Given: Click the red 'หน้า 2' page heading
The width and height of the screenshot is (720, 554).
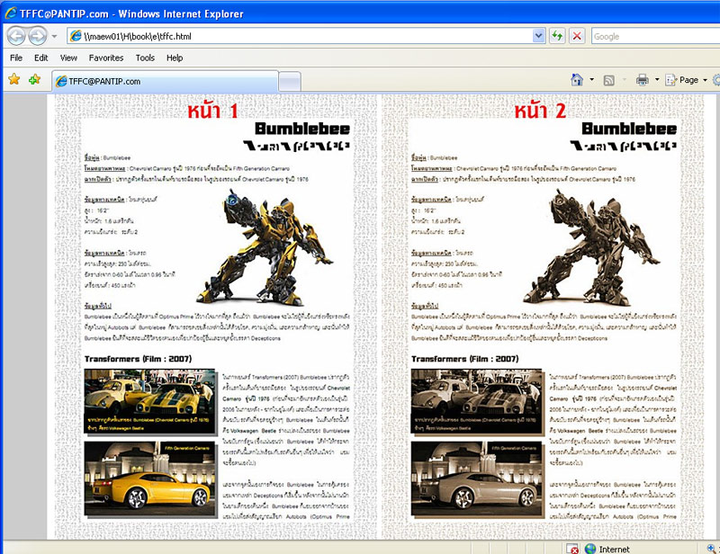Looking at the screenshot, I should click(540, 112).
